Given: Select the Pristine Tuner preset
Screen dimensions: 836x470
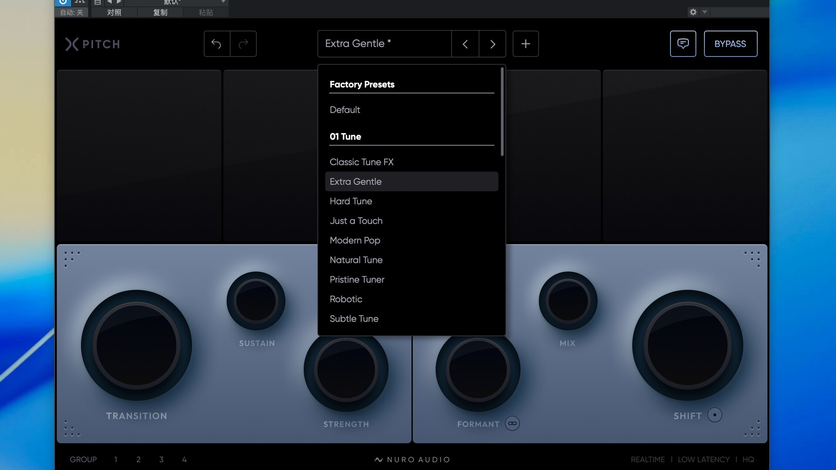Looking at the screenshot, I should point(411,279).
